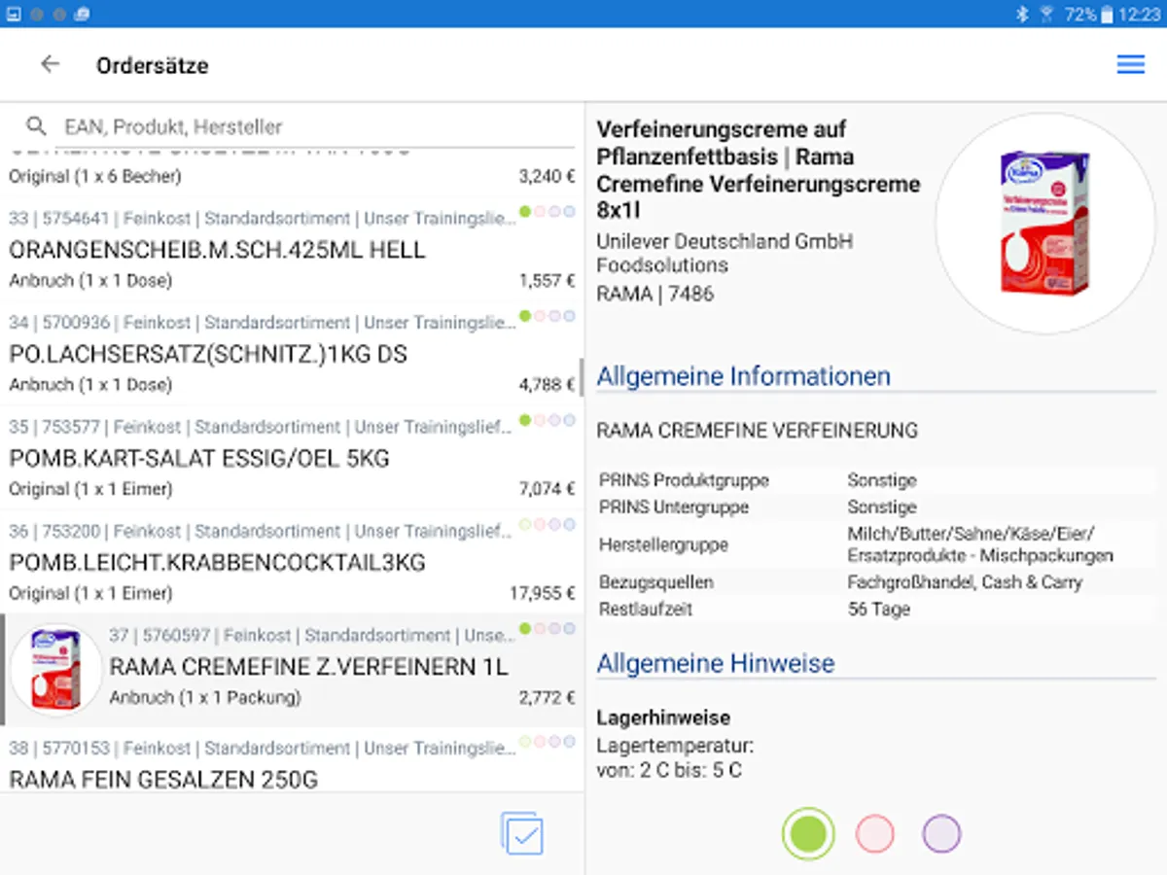Tap the Bluetooth icon in status bar

coord(1022,14)
